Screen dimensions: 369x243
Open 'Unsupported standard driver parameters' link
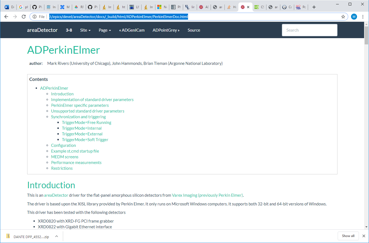click(88, 111)
